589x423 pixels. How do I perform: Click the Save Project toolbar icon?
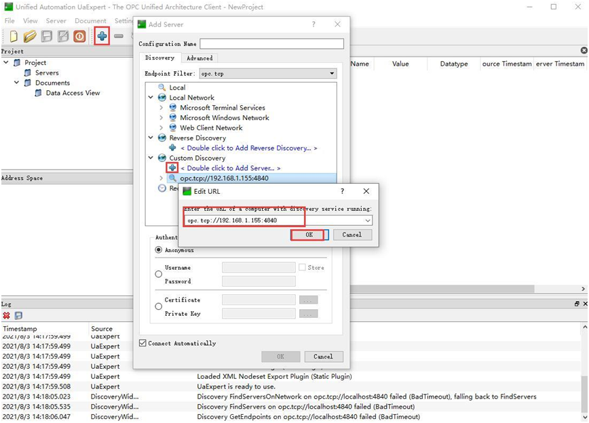click(x=47, y=37)
